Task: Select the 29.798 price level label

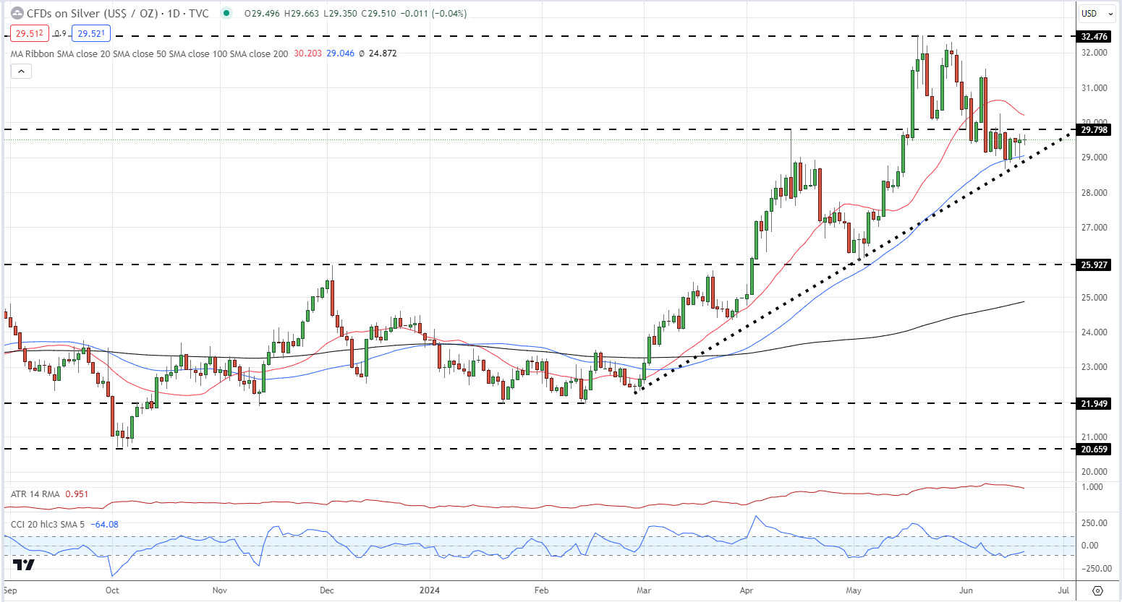Action: [1093, 130]
